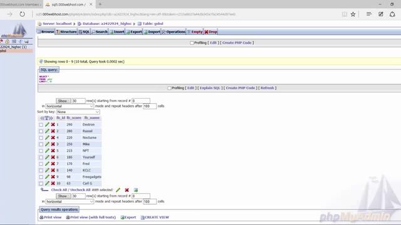Delete the KCLC row via red X
The image size is (401, 225).
pyautogui.click(x=53, y=170)
